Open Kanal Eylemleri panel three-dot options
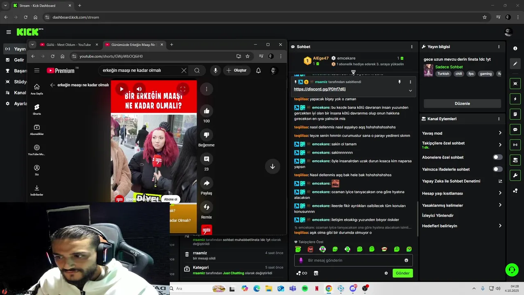The image size is (524, 295). click(x=499, y=119)
